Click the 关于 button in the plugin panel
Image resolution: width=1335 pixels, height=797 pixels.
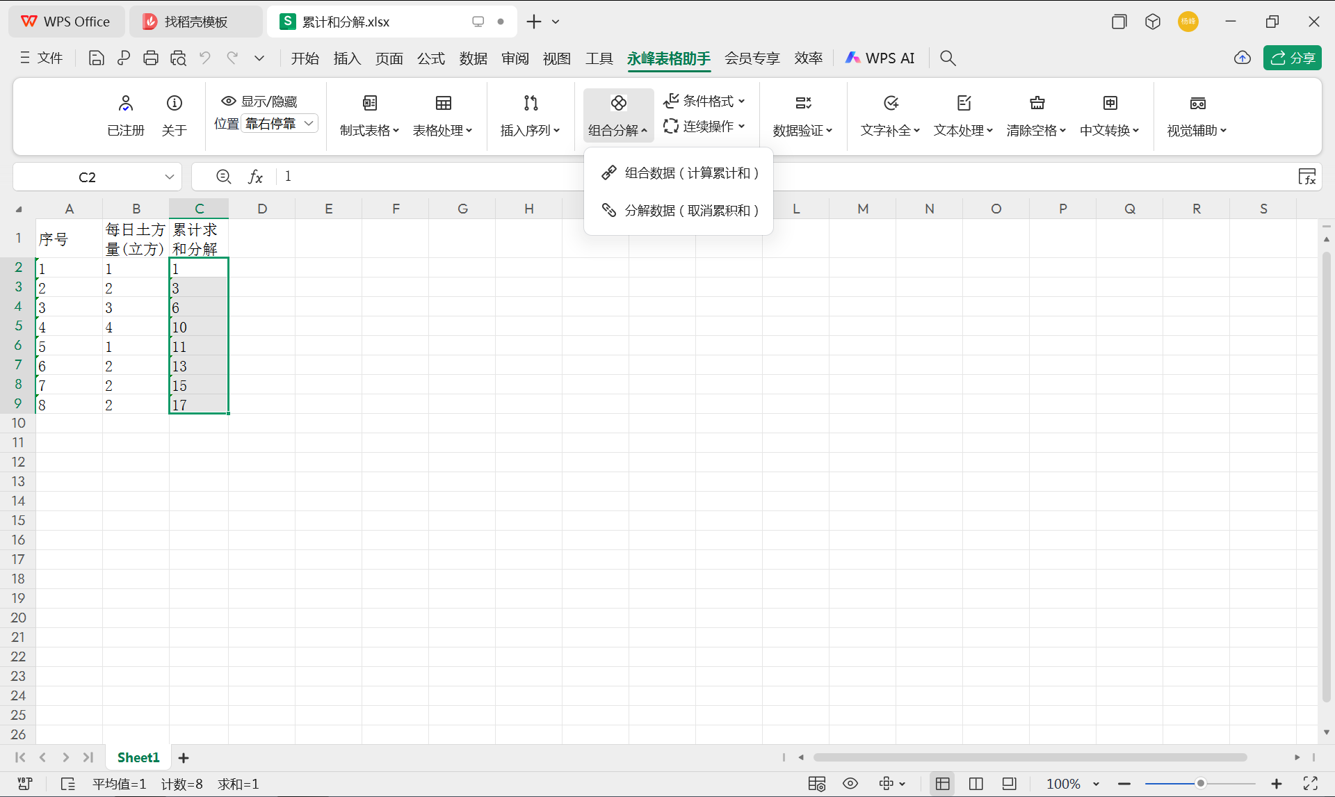174,115
